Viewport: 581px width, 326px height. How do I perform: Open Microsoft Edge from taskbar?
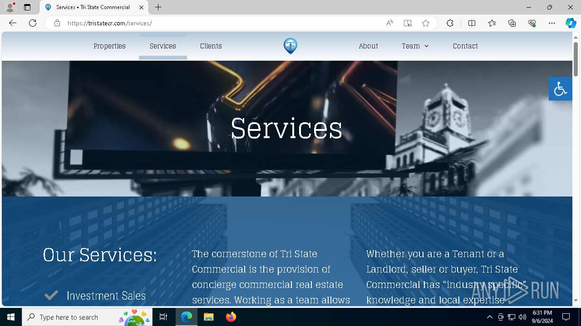click(x=187, y=317)
